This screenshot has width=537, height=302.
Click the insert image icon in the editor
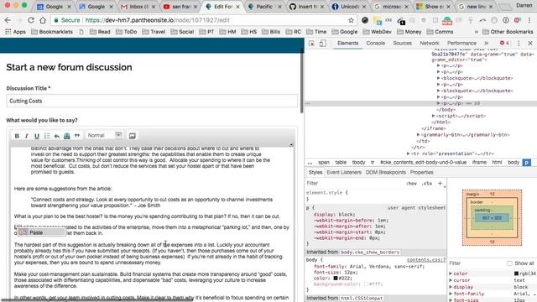click(133, 136)
